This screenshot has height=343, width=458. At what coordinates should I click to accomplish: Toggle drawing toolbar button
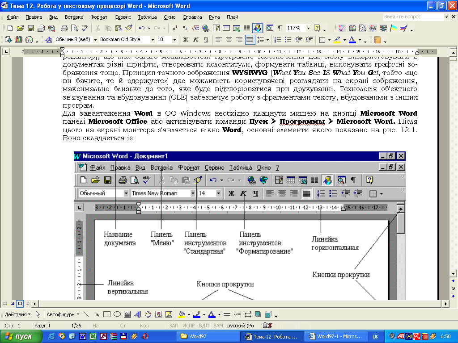(x=257, y=28)
